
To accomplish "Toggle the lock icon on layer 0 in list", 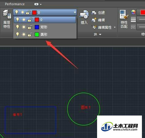I will point(30,20).
